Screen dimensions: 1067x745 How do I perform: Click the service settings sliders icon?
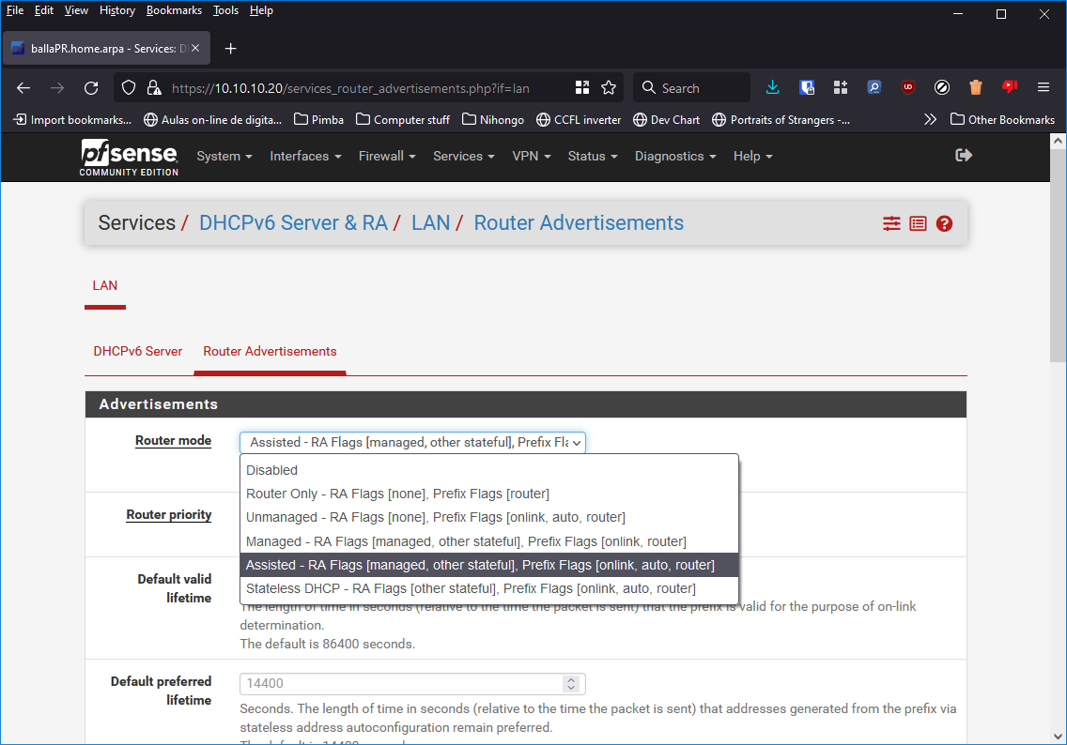[x=891, y=223]
